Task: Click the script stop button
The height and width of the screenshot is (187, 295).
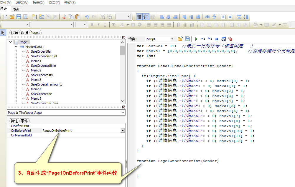Action: click(217, 39)
